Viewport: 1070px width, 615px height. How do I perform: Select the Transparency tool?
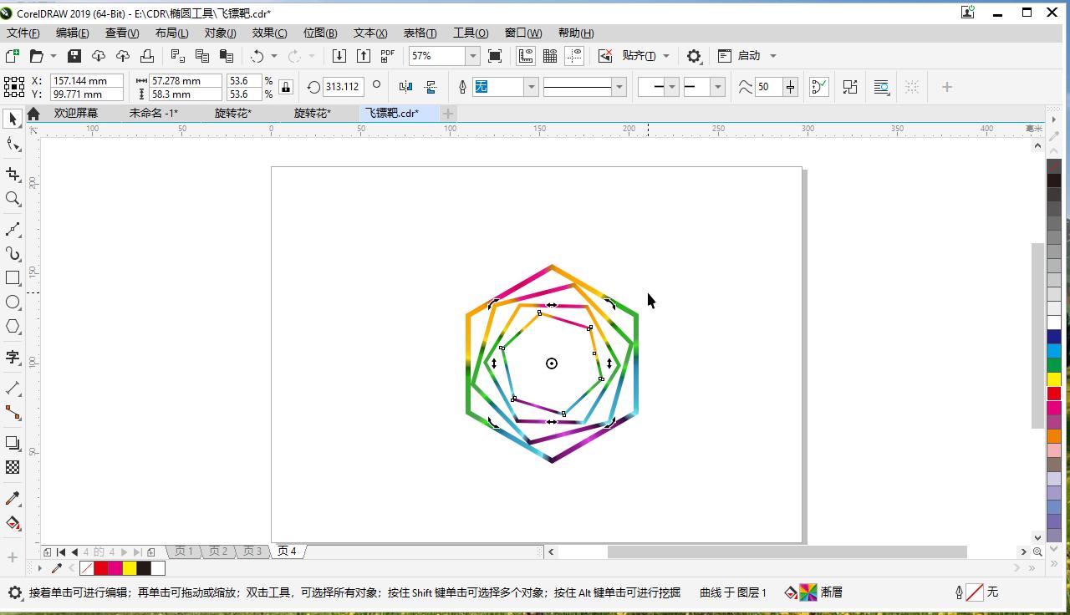pos(12,467)
